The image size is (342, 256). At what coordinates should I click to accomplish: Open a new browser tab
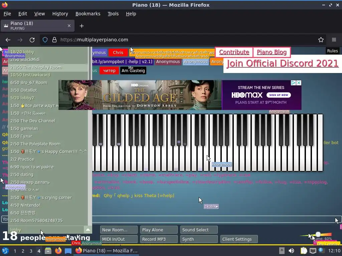pyautogui.click(x=81, y=26)
